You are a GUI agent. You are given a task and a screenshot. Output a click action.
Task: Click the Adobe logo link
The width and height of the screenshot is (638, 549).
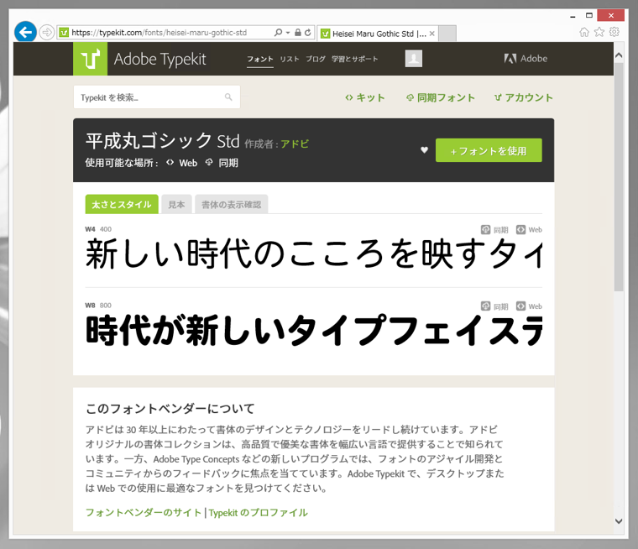point(526,59)
